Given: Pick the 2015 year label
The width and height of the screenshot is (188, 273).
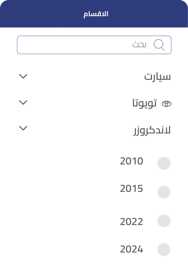Looking at the screenshot, I should point(132,189).
